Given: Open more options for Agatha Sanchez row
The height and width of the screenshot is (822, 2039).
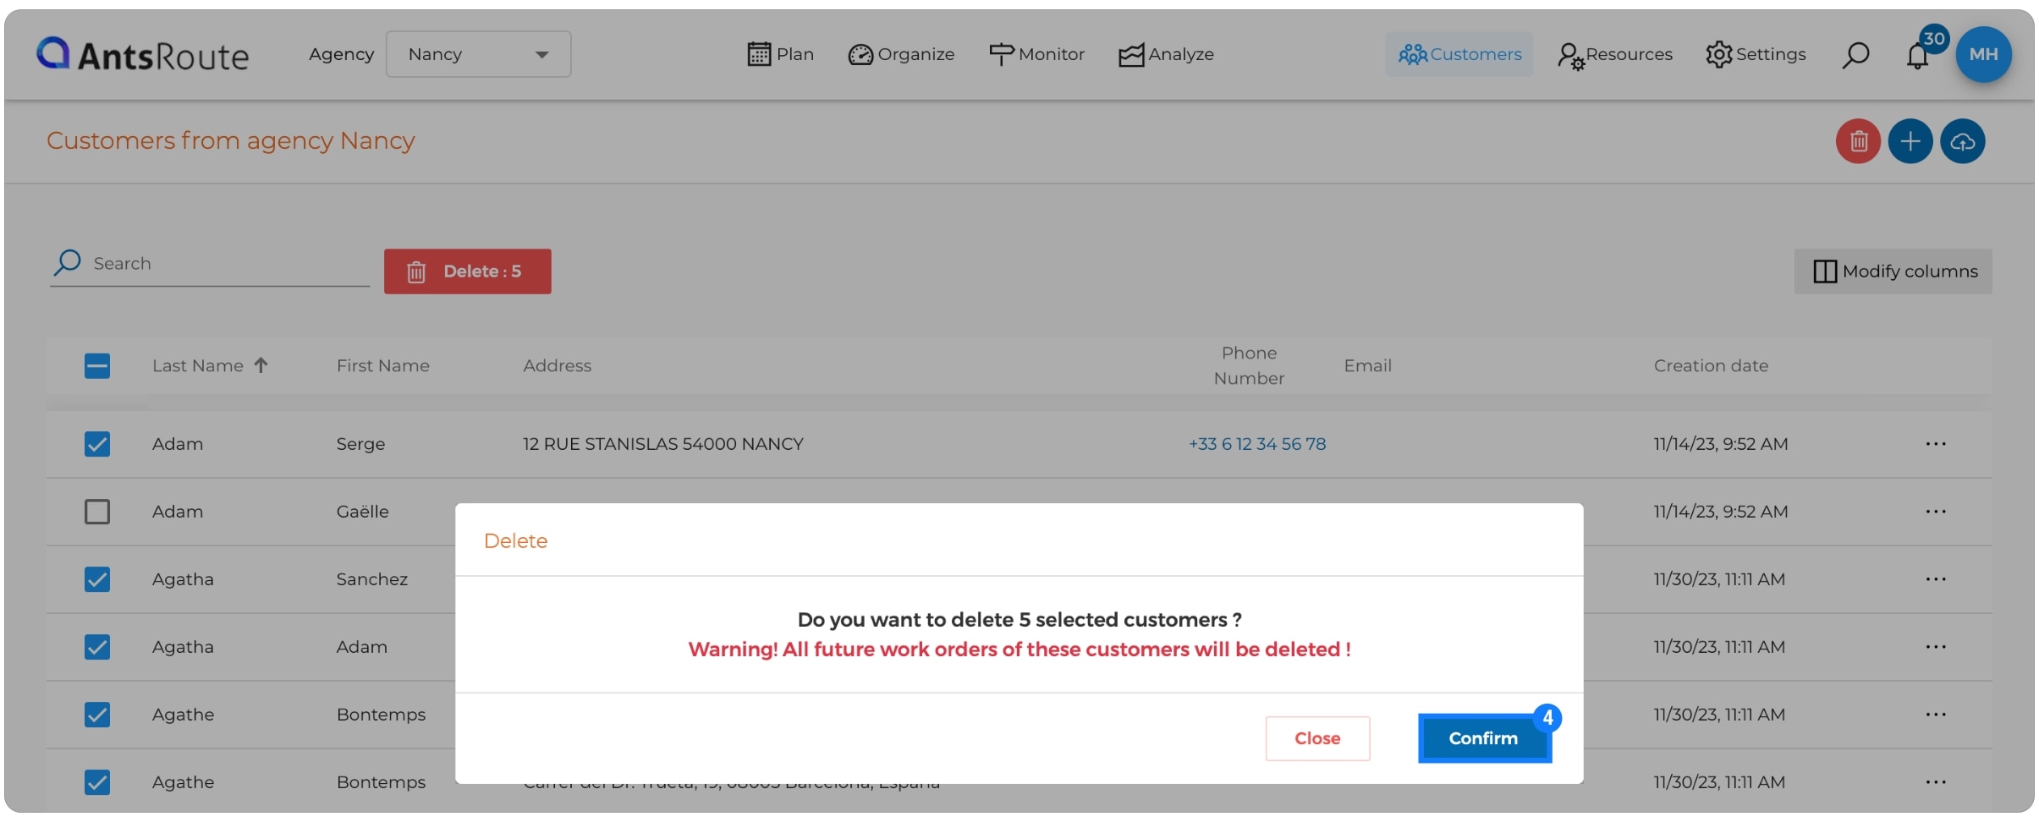Looking at the screenshot, I should (x=1936, y=579).
